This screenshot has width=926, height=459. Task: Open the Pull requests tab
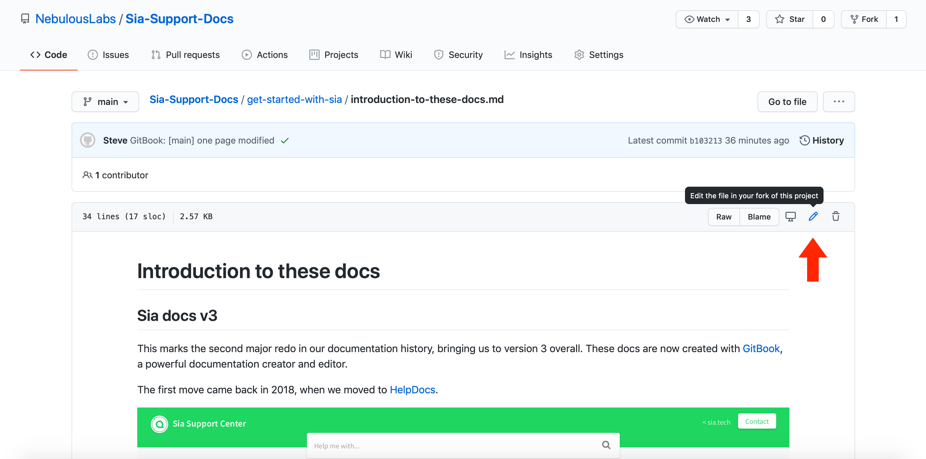tap(185, 55)
